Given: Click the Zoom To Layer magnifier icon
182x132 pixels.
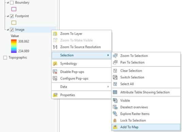Looking at the screenshot, I should [x=55, y=34].
